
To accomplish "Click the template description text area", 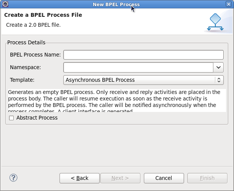I will 117,100.
